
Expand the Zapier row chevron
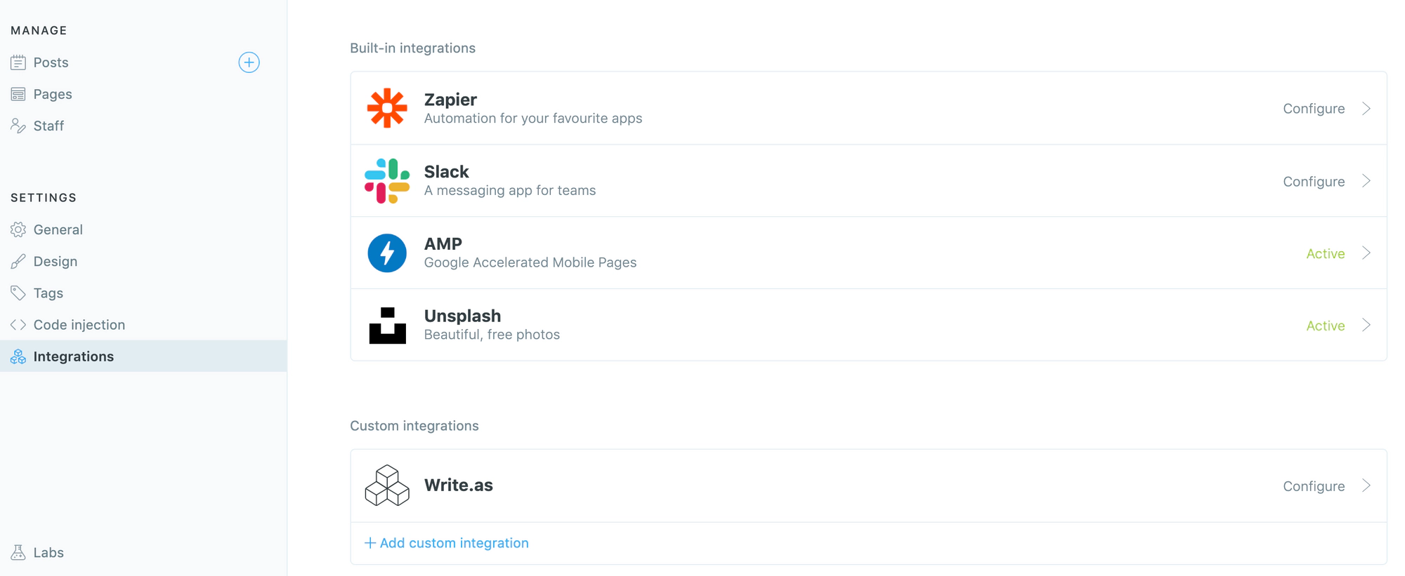tap(1366, 109)
